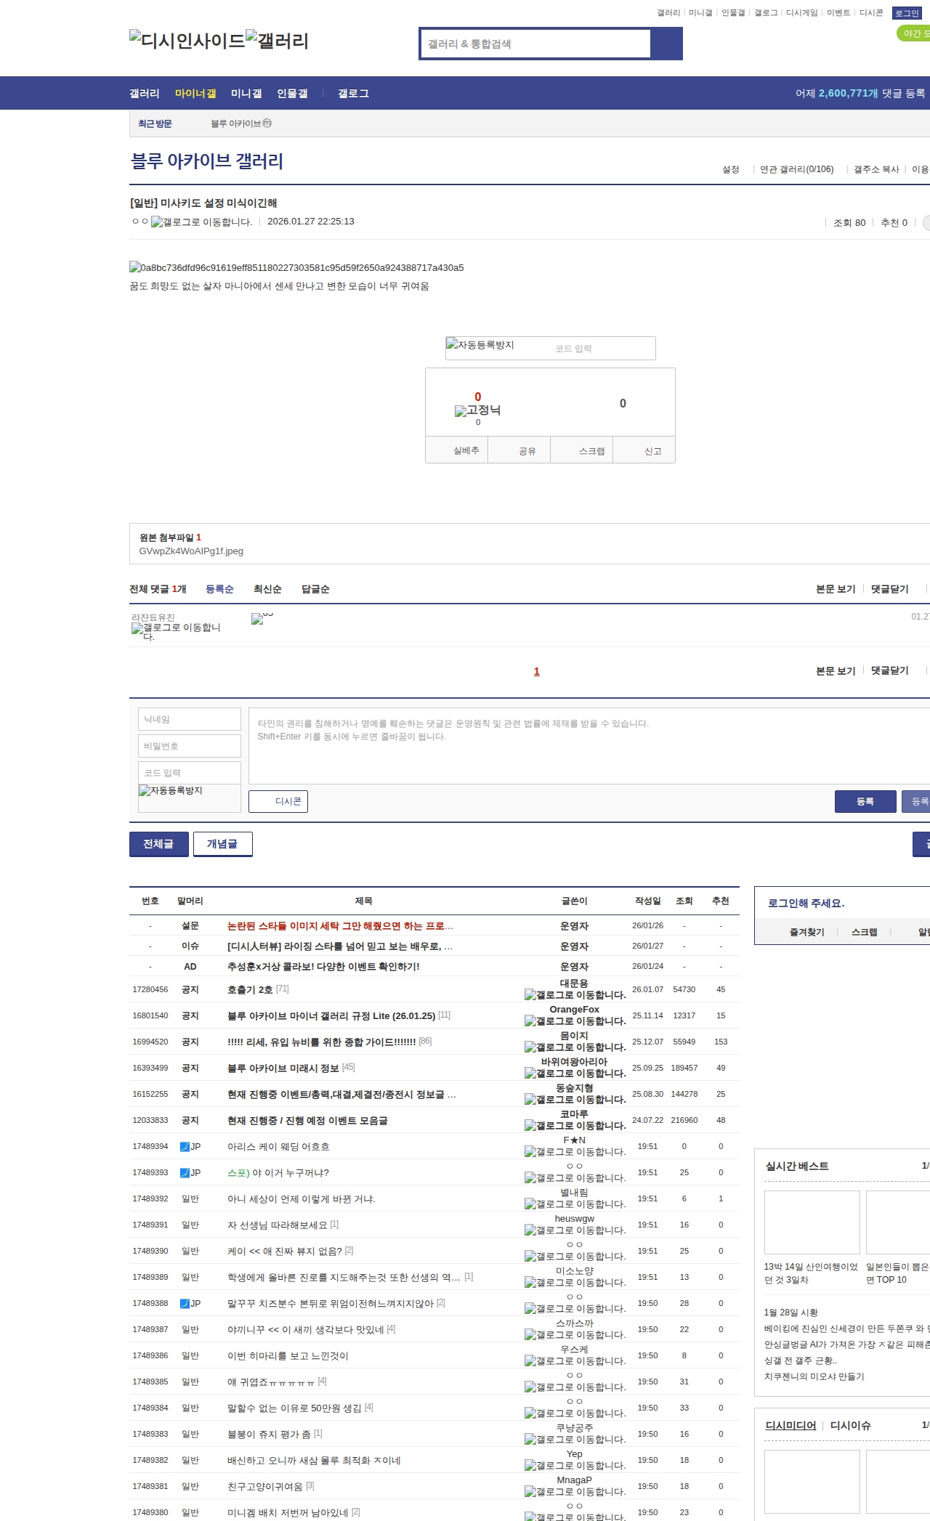Click the 디시인사이드 logo in the header
930x1521 pixels.
pos(187,40)
